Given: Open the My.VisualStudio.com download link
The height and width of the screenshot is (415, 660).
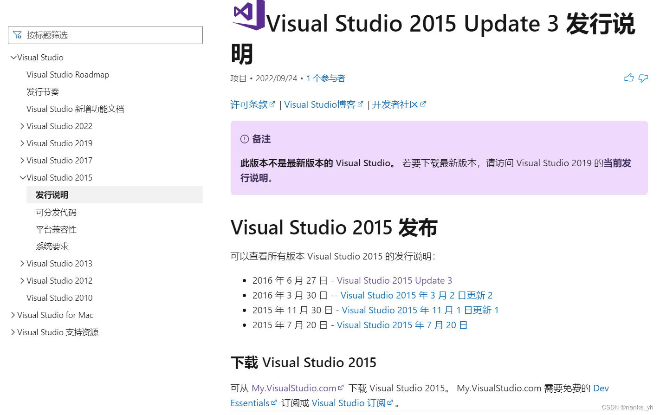Looking at the screenshot, I should coord(294,388).
